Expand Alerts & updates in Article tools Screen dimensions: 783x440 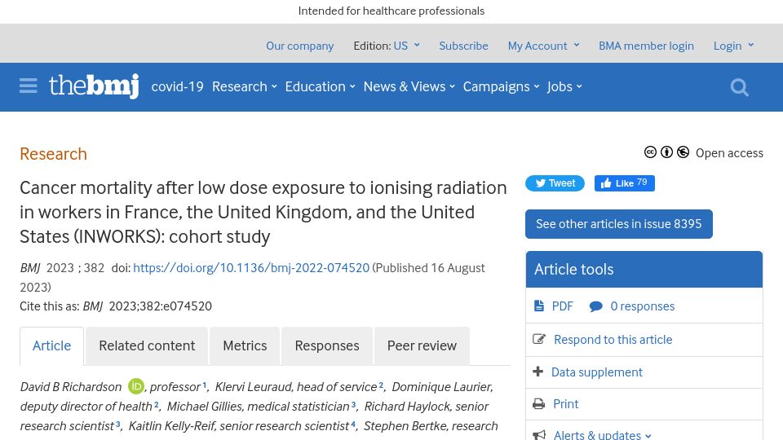pyautogui.click(x=602, y=434)
